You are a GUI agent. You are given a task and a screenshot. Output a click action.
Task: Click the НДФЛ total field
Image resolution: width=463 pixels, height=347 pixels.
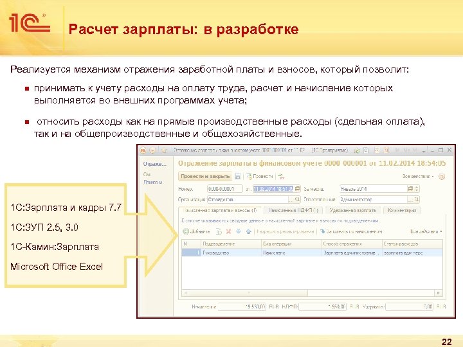322,307
